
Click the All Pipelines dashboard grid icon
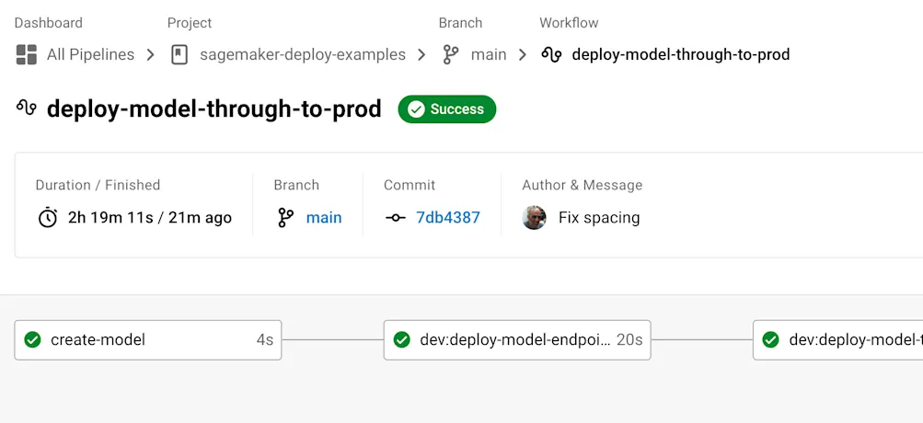pyautogui.click(x=26, y=54)
